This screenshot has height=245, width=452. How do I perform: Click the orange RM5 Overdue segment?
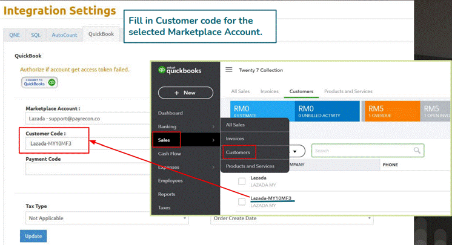point(393,111)
